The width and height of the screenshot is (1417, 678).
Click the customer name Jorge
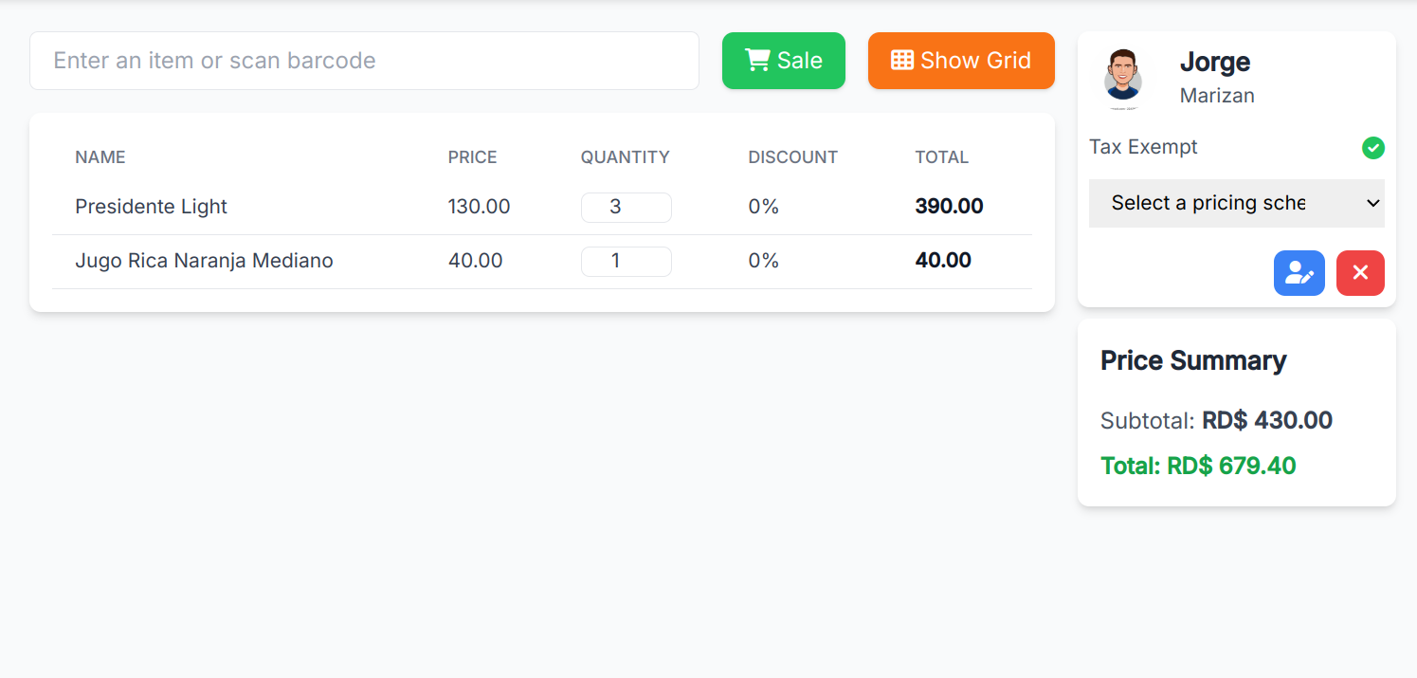pyautogui.click(x=1215, y=61)
